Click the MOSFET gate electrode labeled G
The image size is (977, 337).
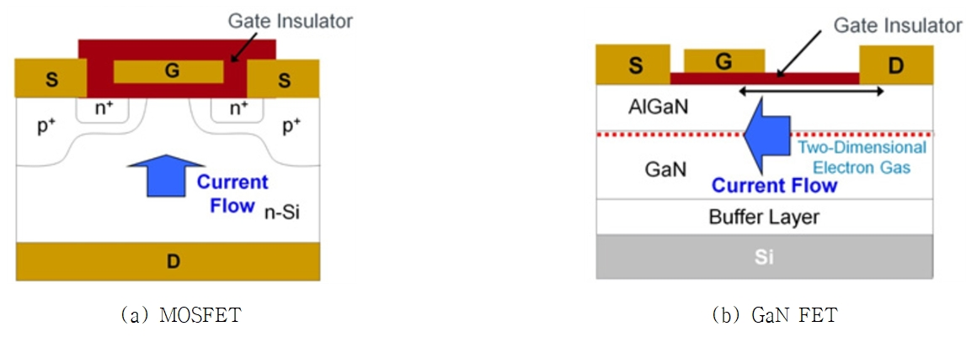click(168, 71)
